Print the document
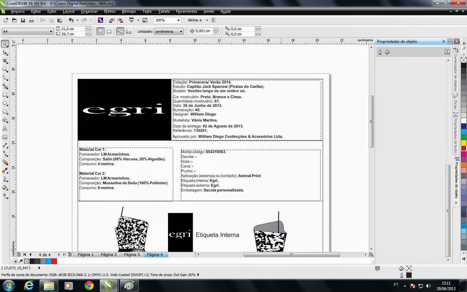The height and width of the screenshot is (292, 467). click(x=31, y=20)
